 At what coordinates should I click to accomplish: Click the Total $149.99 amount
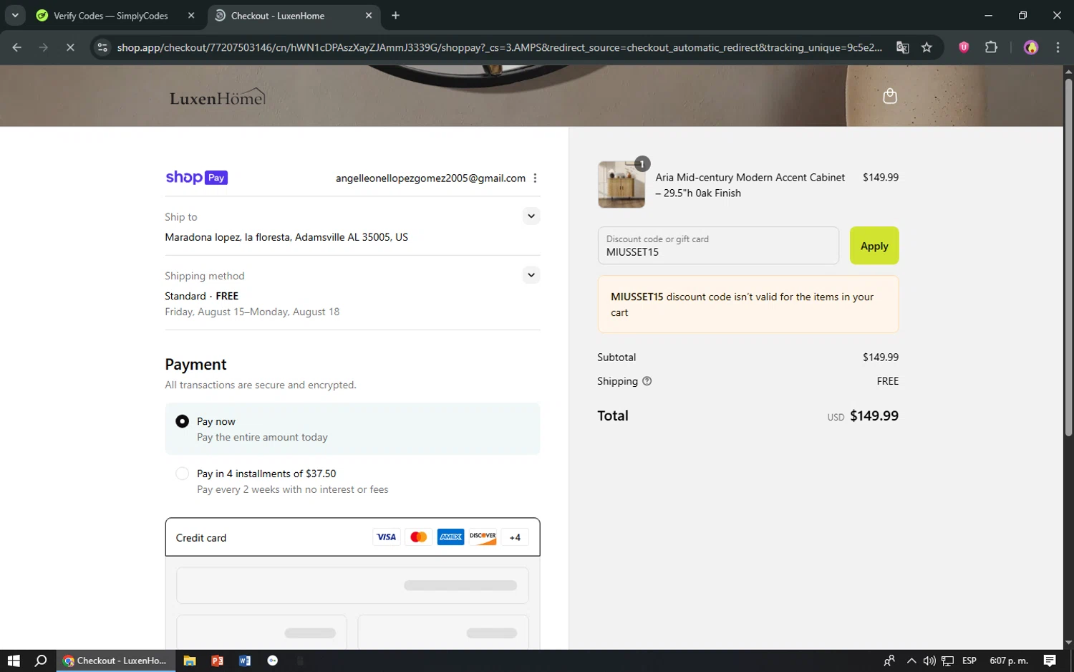pyautogui.click(x=874, y=416)
